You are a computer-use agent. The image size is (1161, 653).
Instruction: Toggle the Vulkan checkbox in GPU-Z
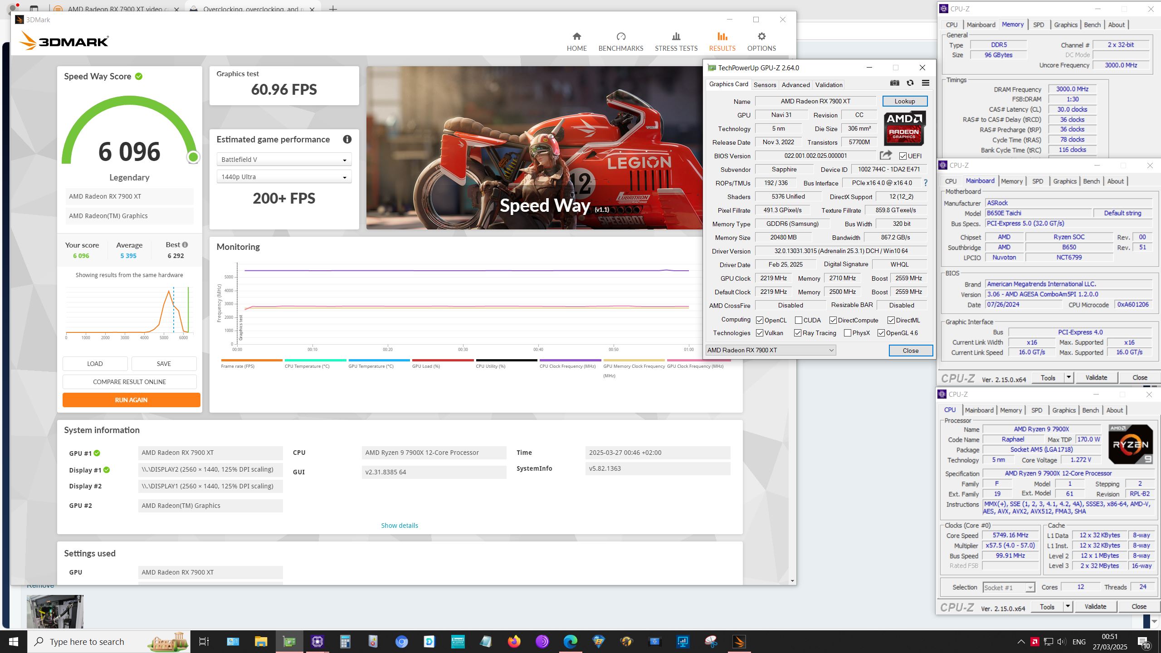tap(760, 333)
